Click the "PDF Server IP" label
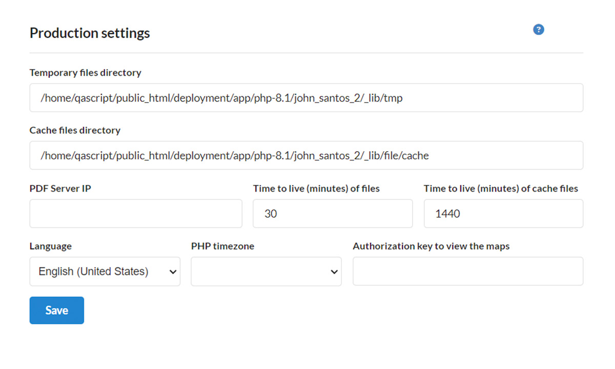 [x=60, y=189]
